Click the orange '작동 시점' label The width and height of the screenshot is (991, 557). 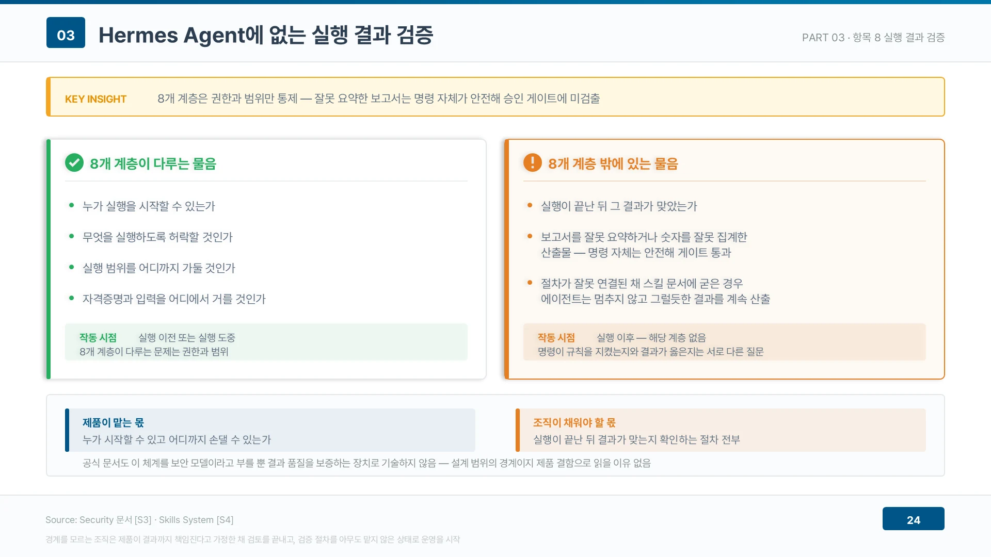(x=556, y=338)
